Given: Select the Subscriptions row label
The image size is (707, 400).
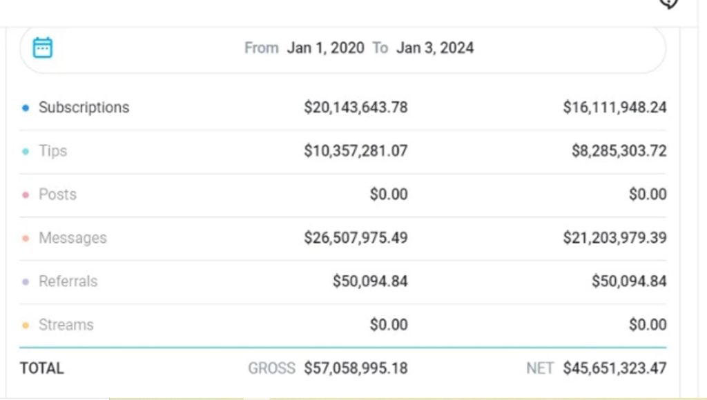Looking at the screenshot, I should coord(84,108).
